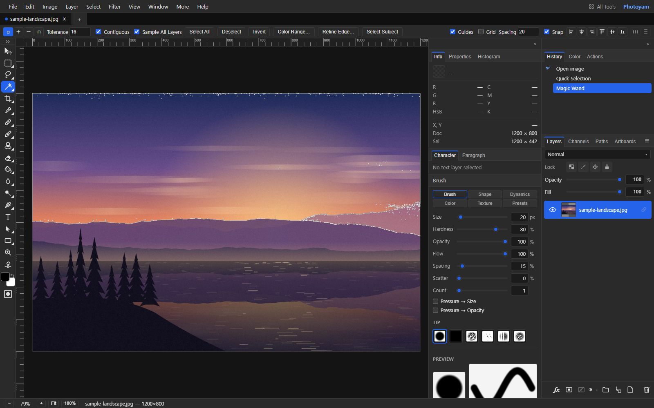Image resolution: width=654 pixels, height=408 pixels.
Task: Click the Refine Edge button
Action: pyautogui.click(x=338, y=31)
